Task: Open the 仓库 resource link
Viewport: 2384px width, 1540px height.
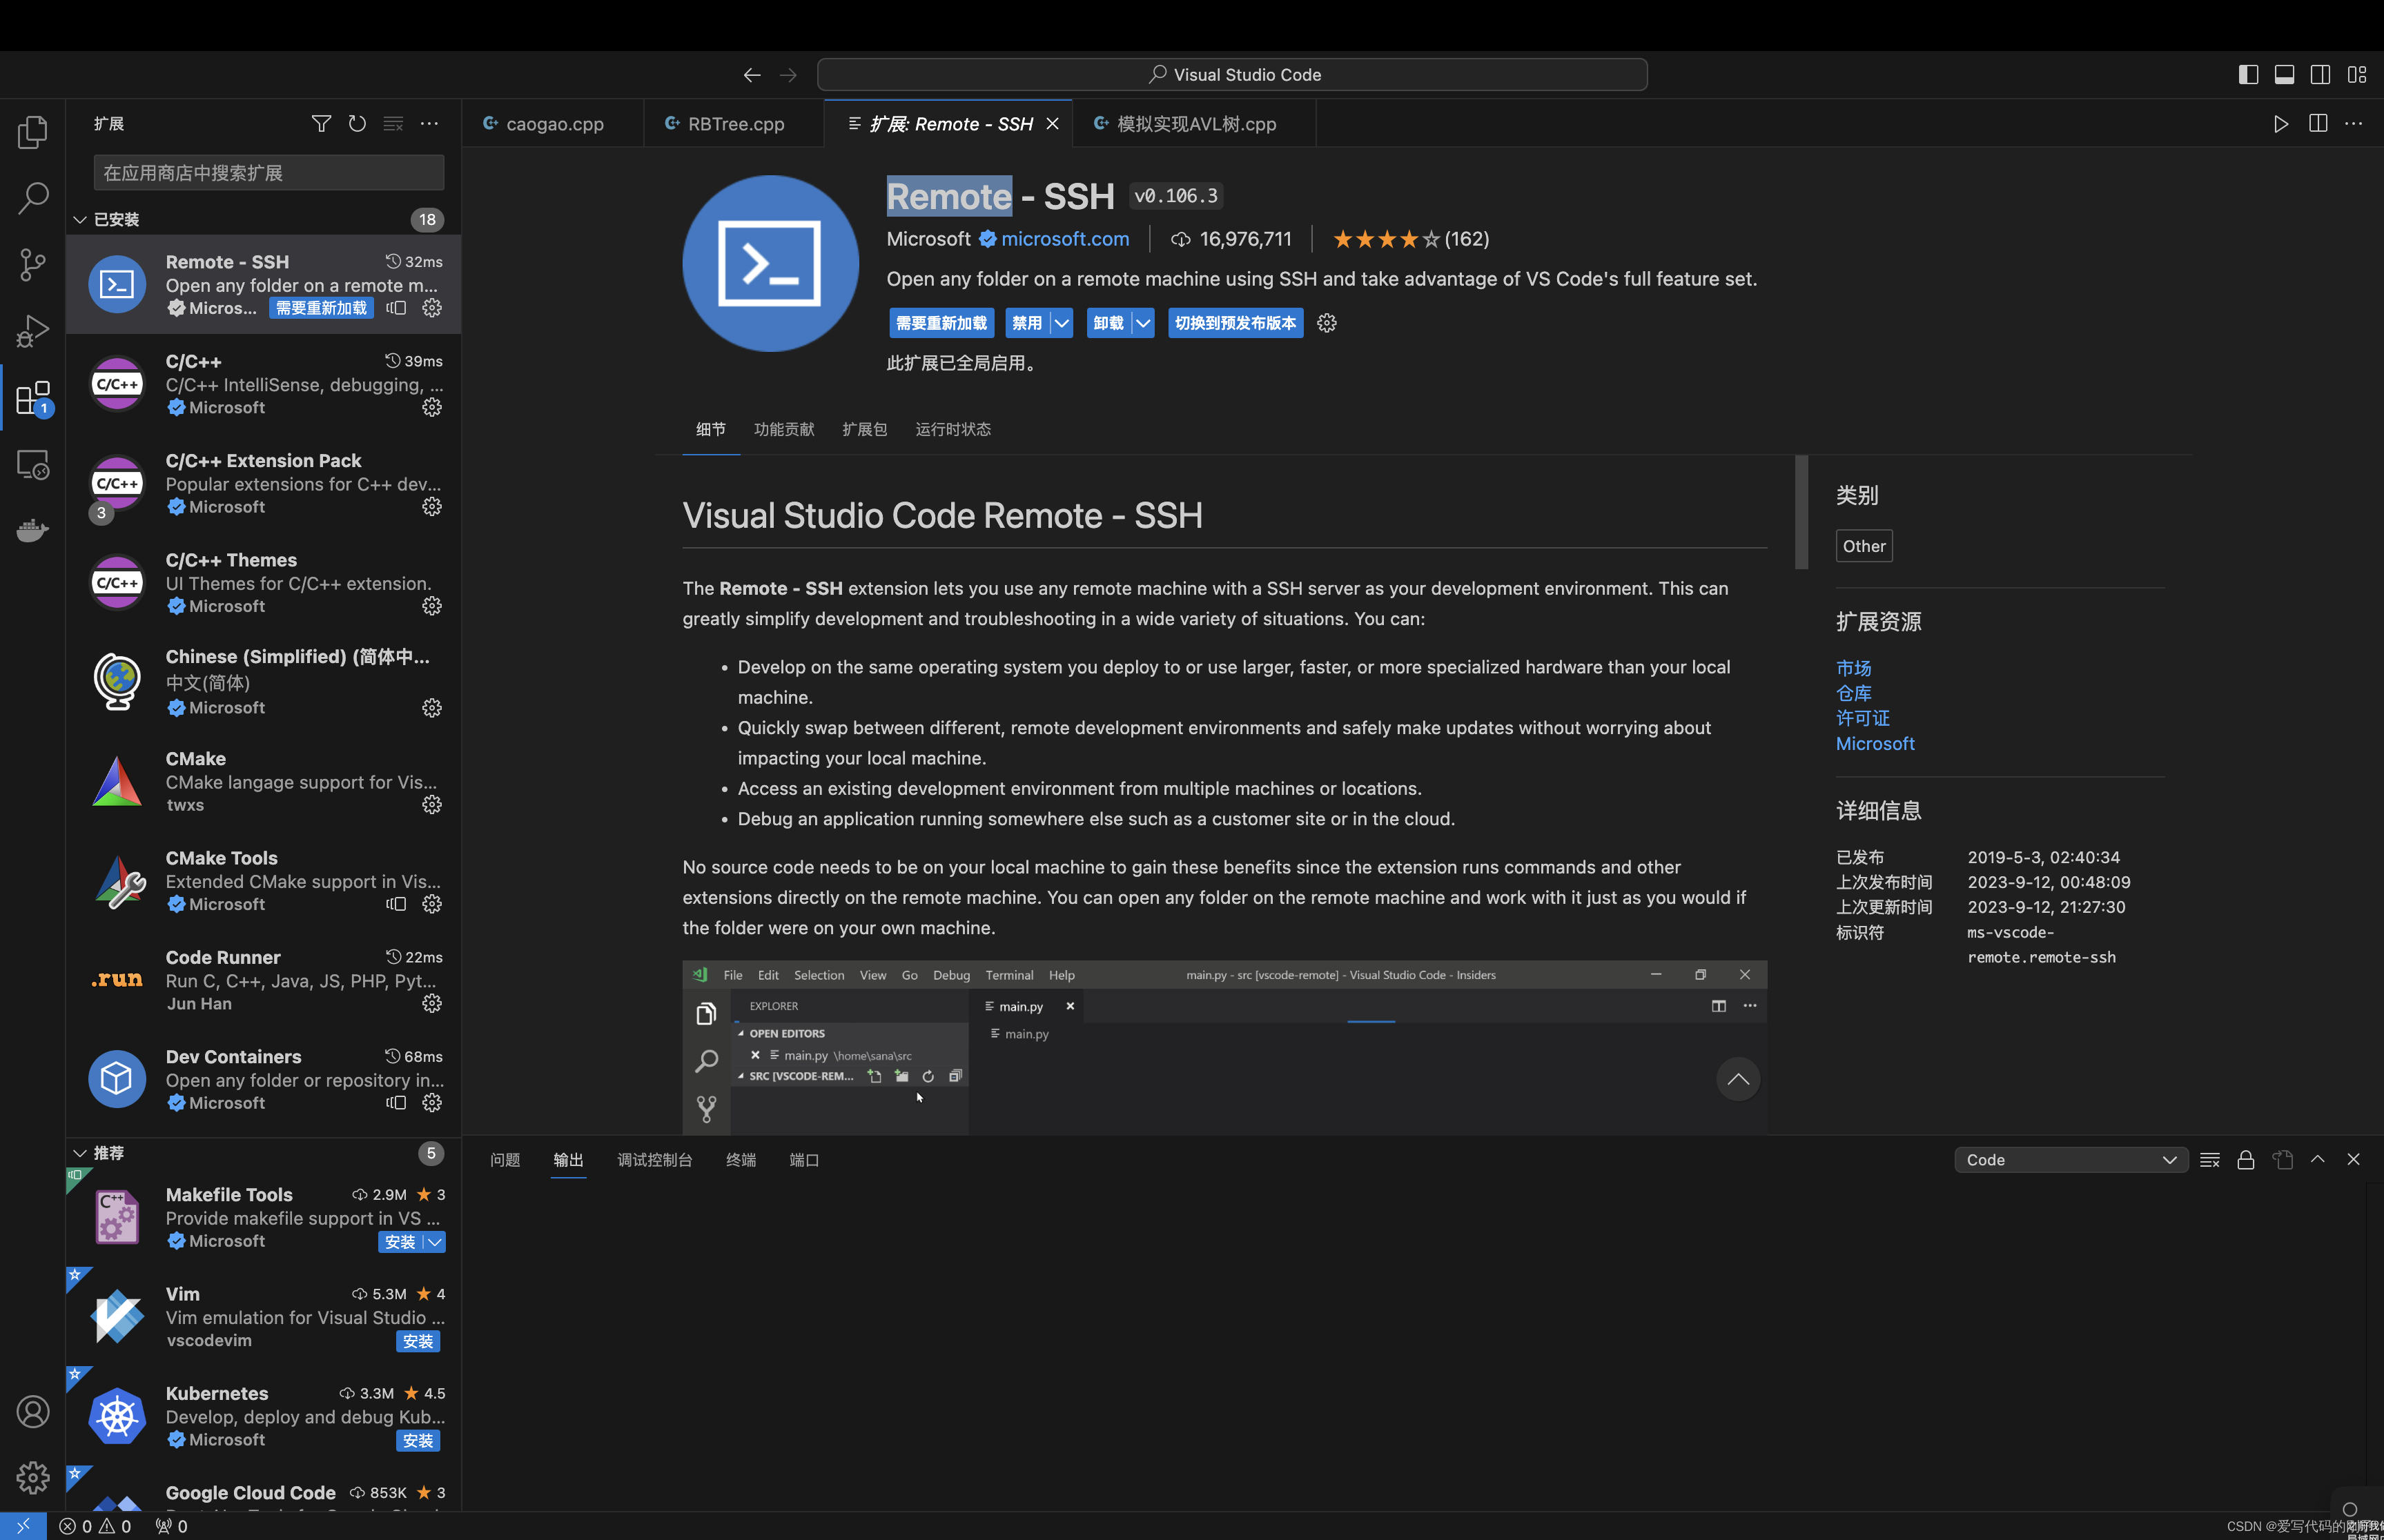Action: [1853, 693]
